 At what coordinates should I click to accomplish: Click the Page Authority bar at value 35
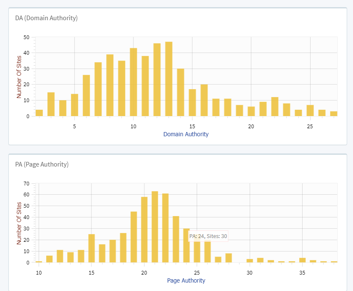[302, 260]
